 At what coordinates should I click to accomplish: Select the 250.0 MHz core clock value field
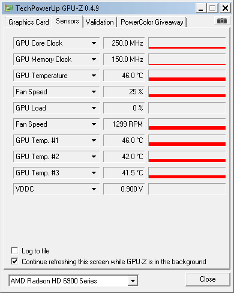pos(124,43)
